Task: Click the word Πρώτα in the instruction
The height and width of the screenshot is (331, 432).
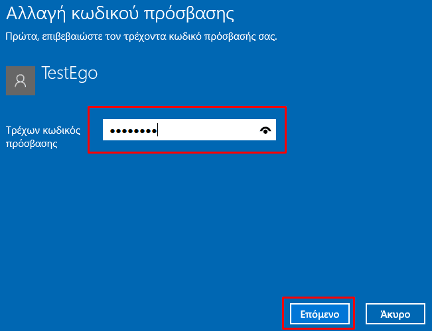Action: pyautogui.click(x=21, y=36)
